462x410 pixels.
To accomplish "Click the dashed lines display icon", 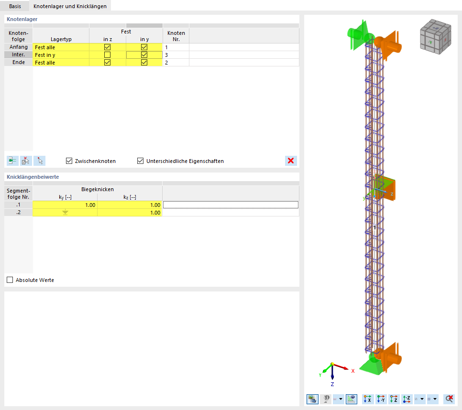I will click(x=335, y=399).
